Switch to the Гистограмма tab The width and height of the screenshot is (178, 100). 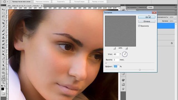pyautogui.click(x=132, y=7)
